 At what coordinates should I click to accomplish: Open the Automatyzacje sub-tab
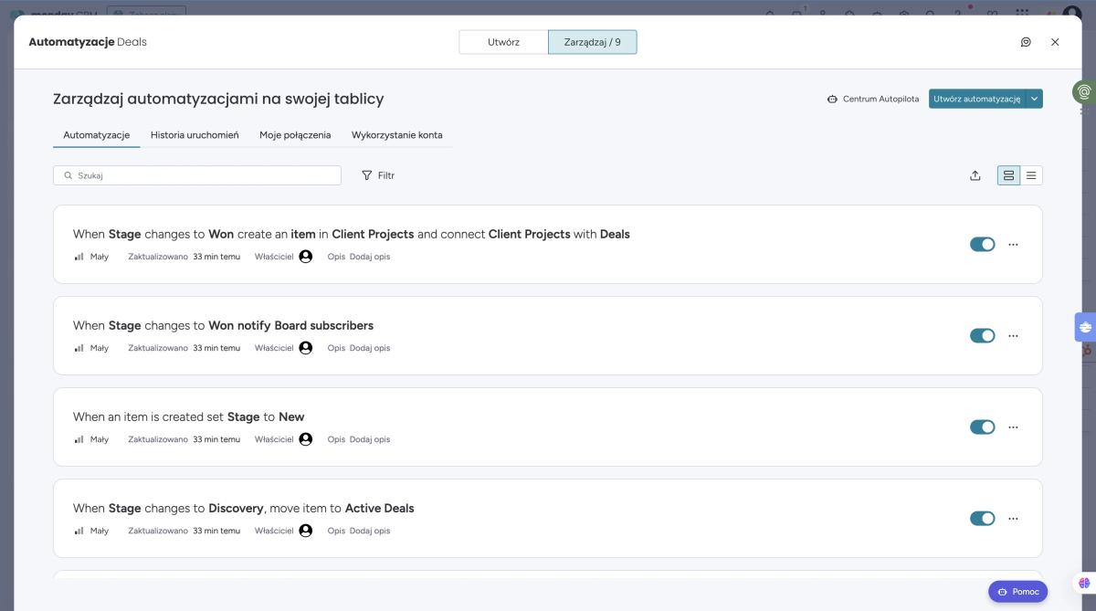click(x=97, y=135)
